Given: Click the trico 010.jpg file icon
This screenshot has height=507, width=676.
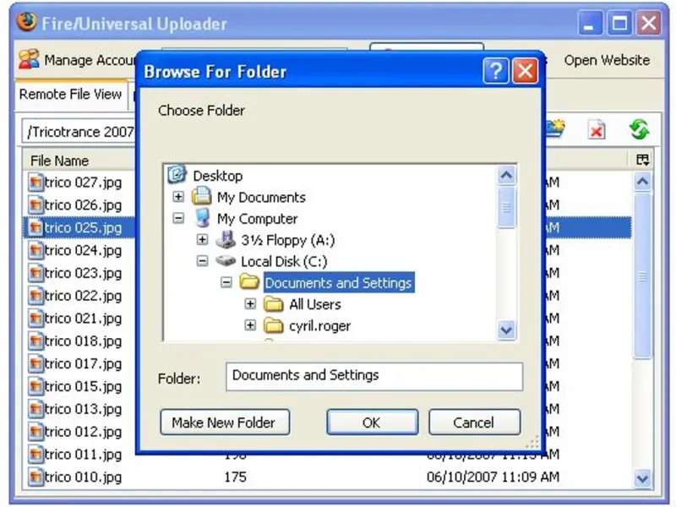Looking at the screenshot, I should (35, 477).
